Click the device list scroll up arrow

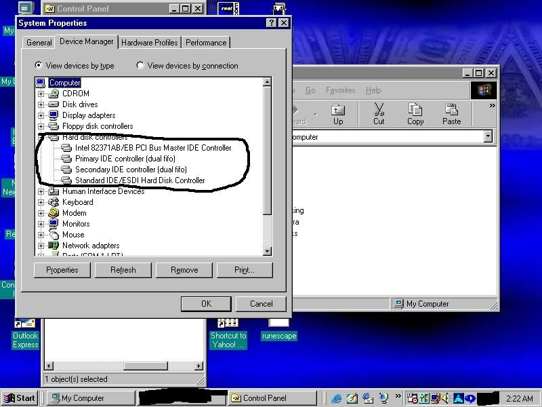tap(267, 82)
